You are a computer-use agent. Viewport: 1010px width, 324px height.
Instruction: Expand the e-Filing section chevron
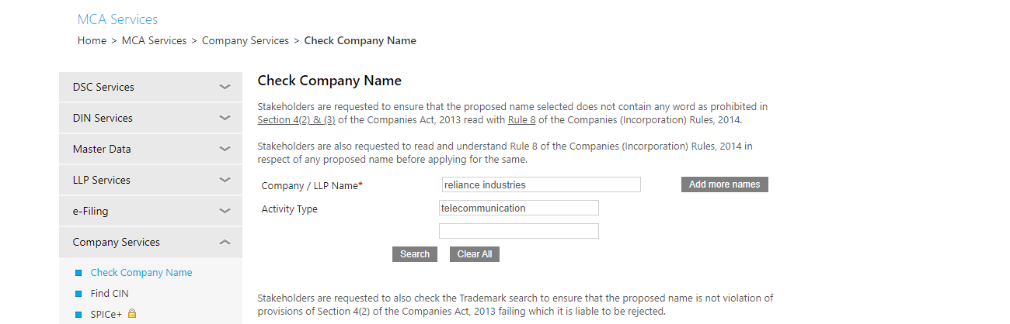coord(225,211)
